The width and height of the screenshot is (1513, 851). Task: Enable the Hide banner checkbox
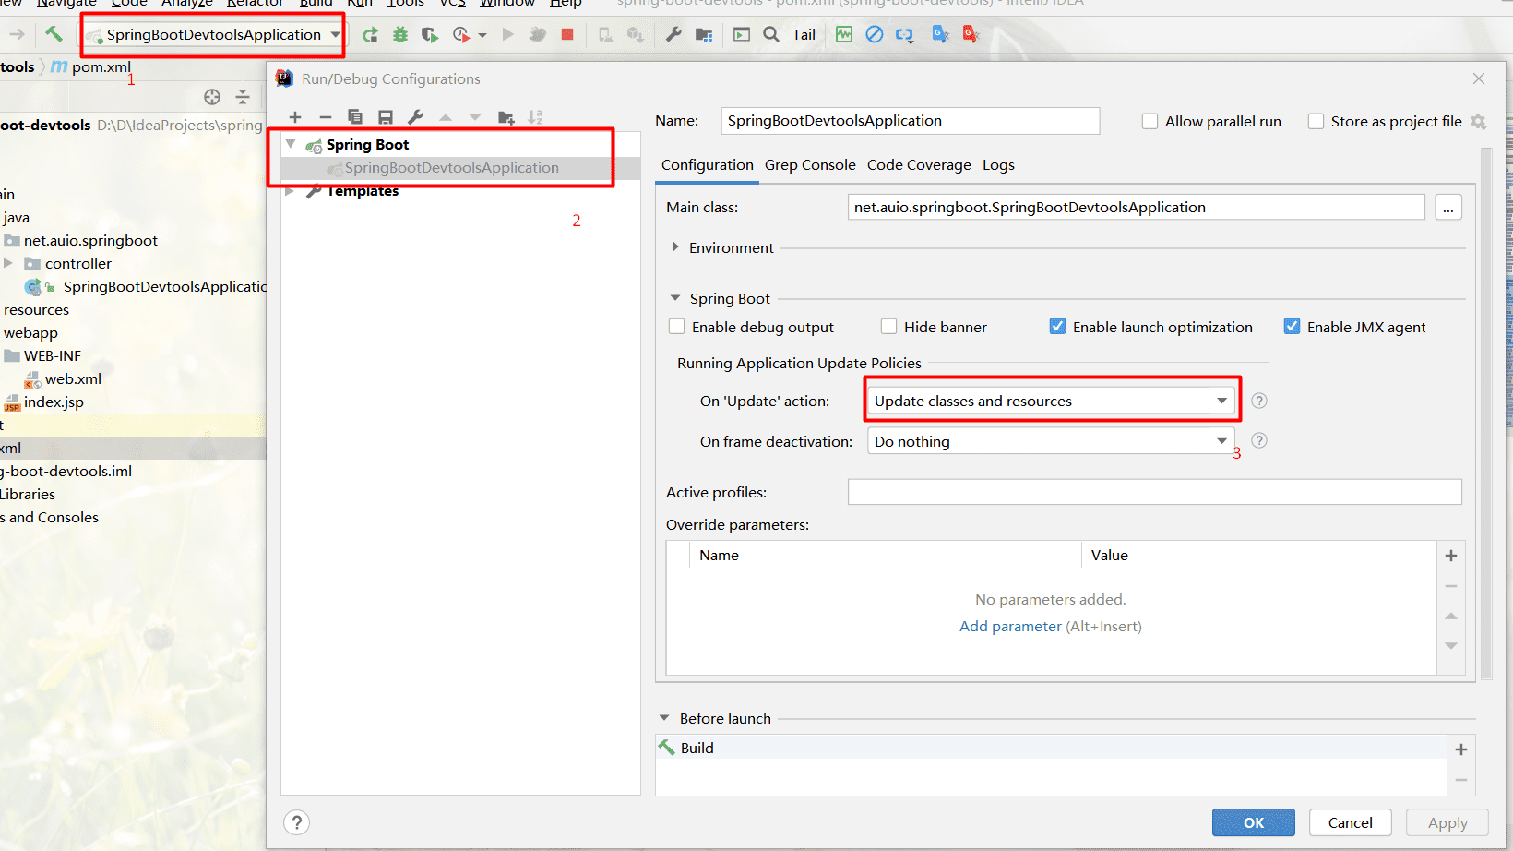click(888, 326)
